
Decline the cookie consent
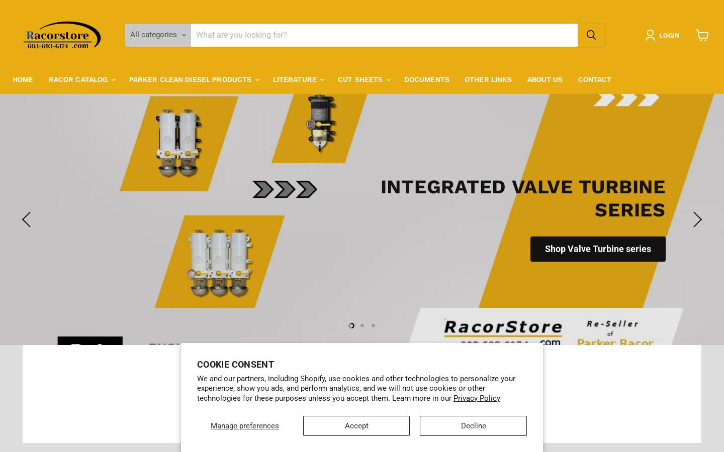473,426
